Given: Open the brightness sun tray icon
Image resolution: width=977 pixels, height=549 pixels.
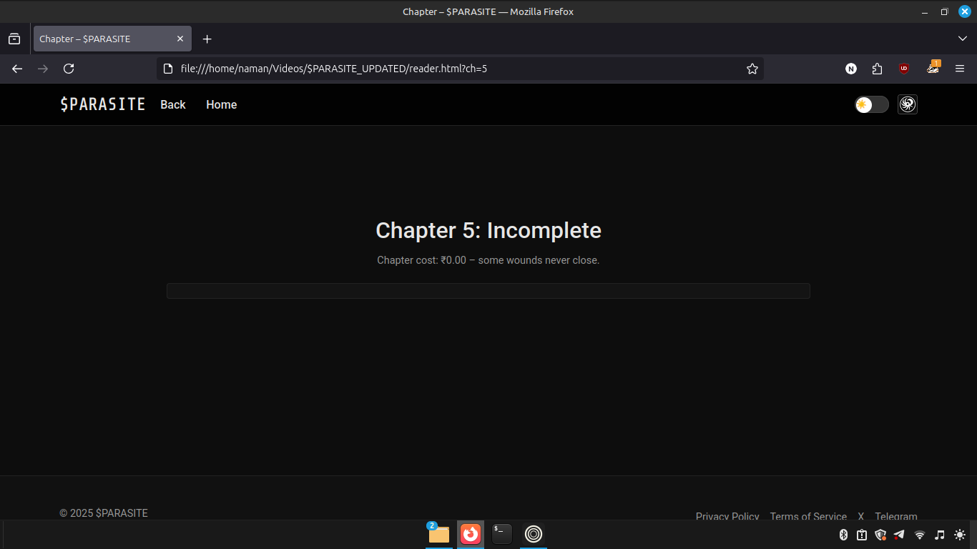Looking at the screenshot, I should pos(960,535).
